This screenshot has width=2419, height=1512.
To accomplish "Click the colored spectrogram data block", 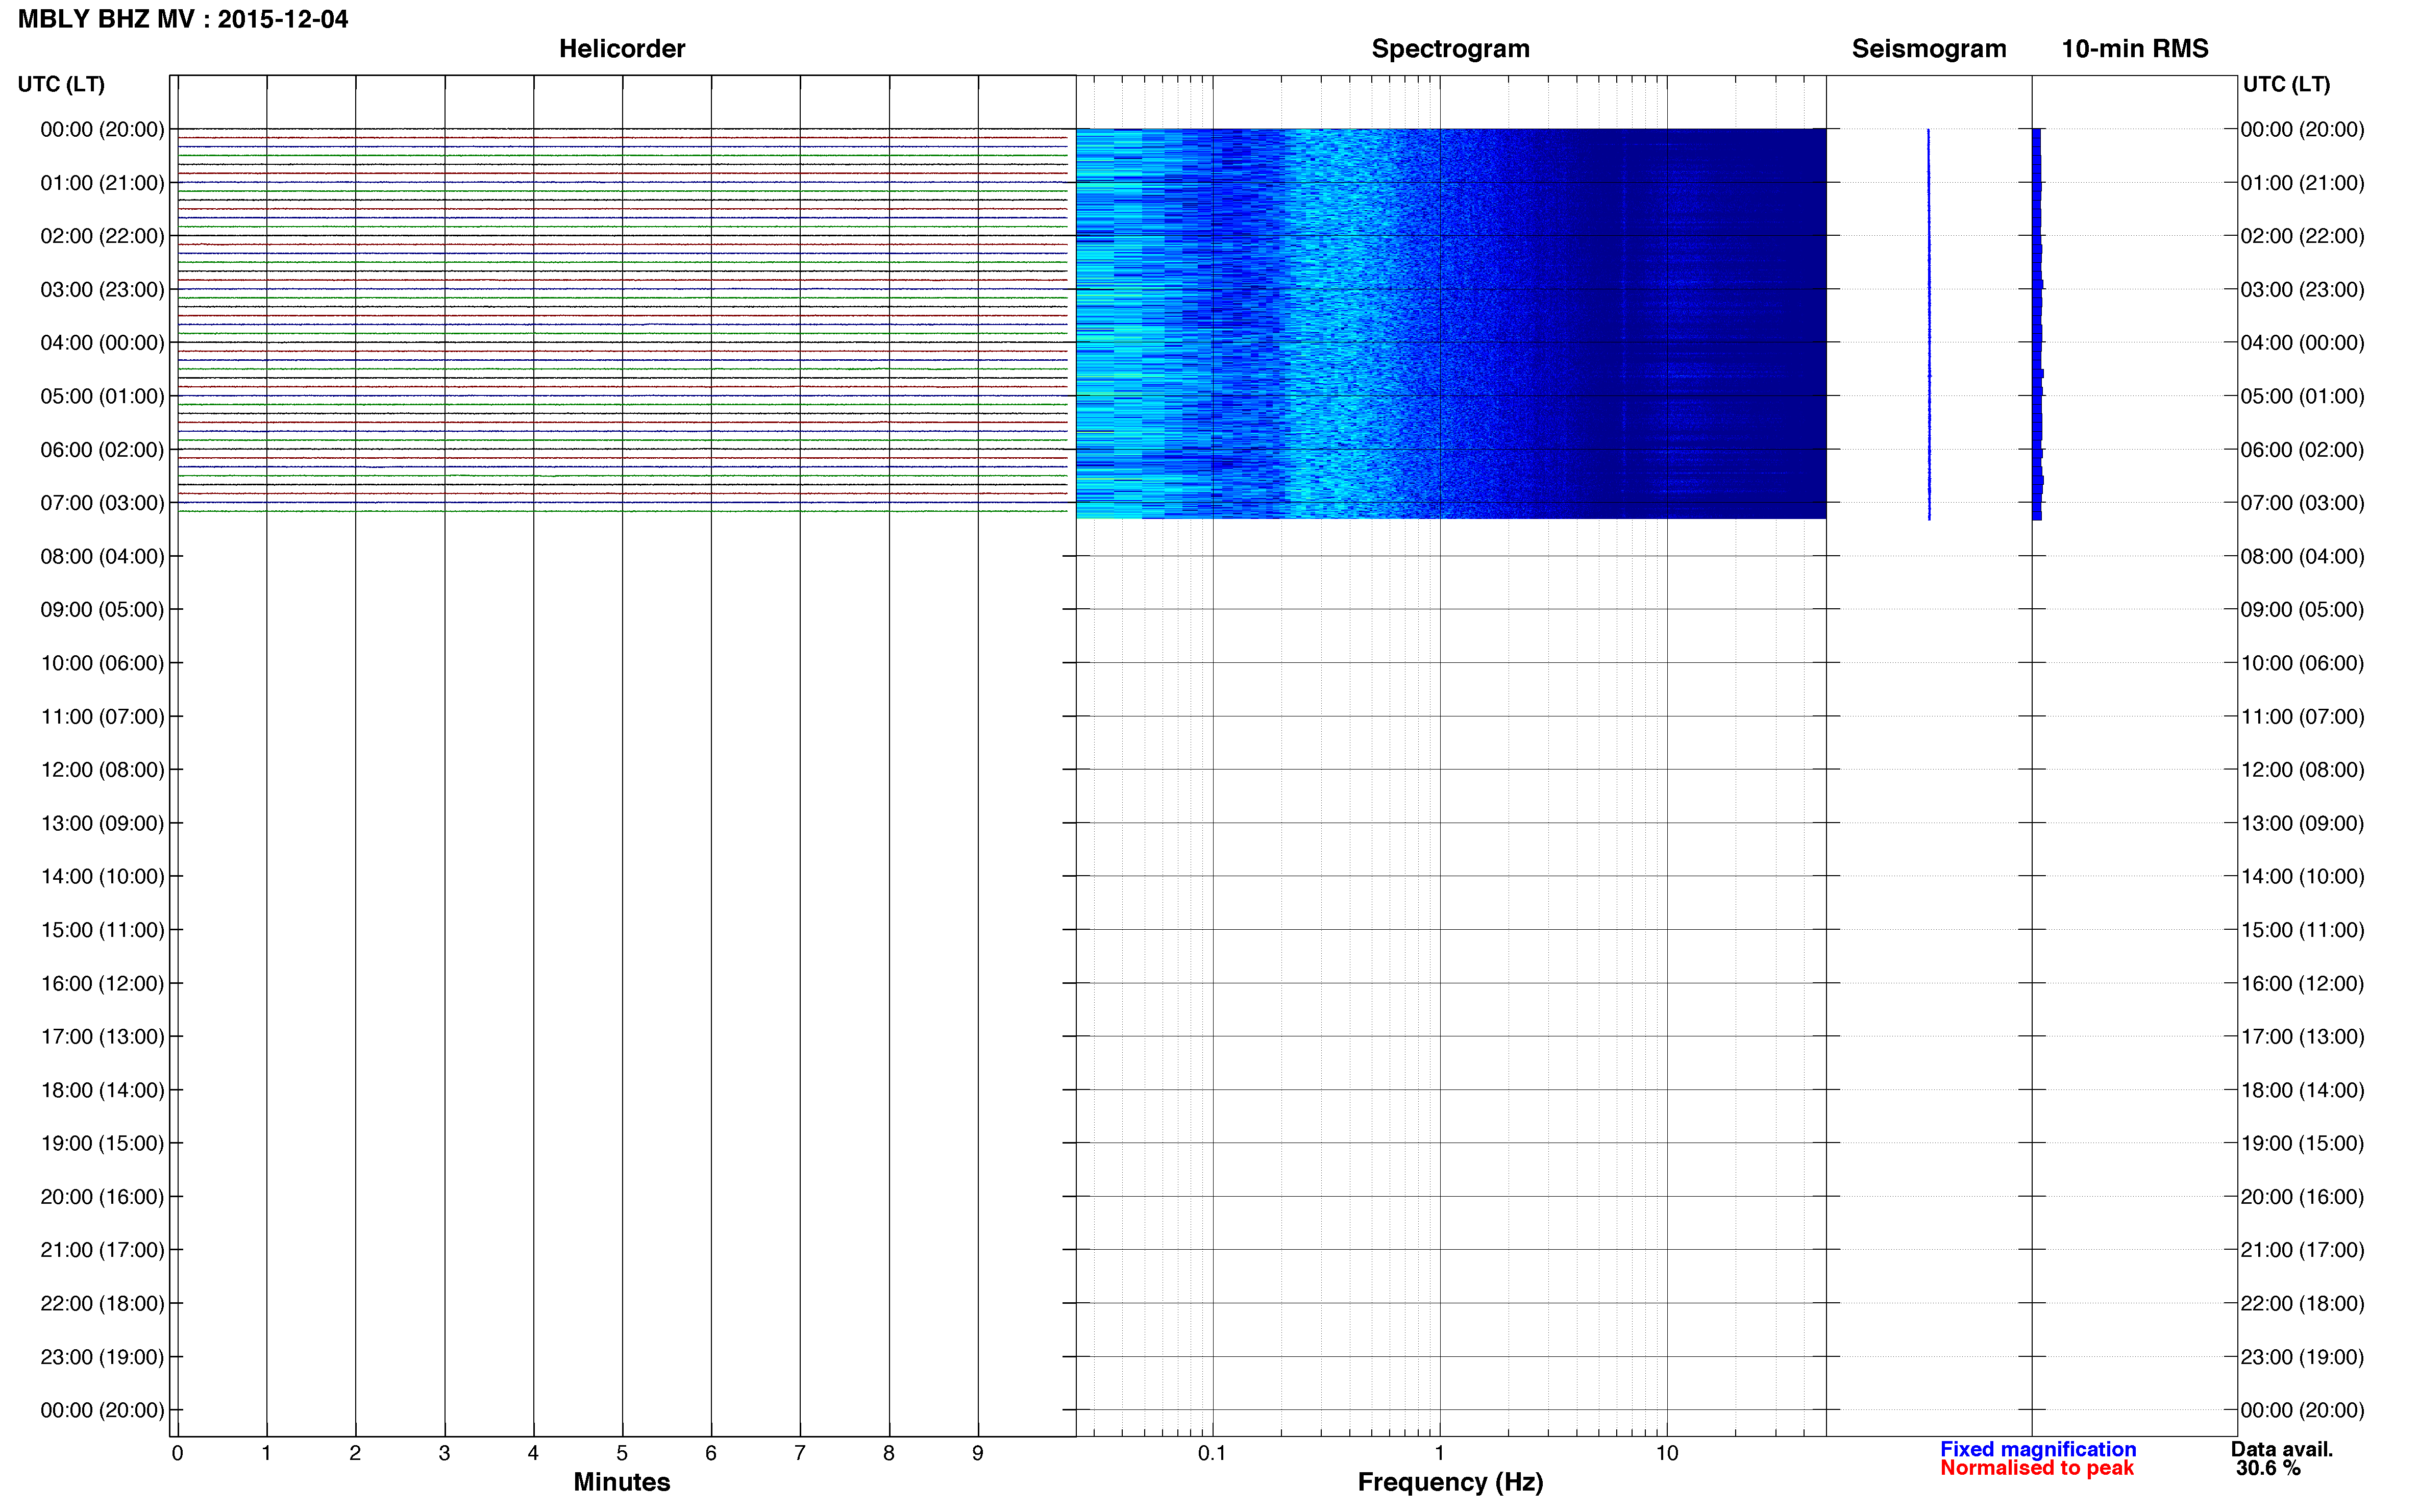I will (x=1451, y=323).
